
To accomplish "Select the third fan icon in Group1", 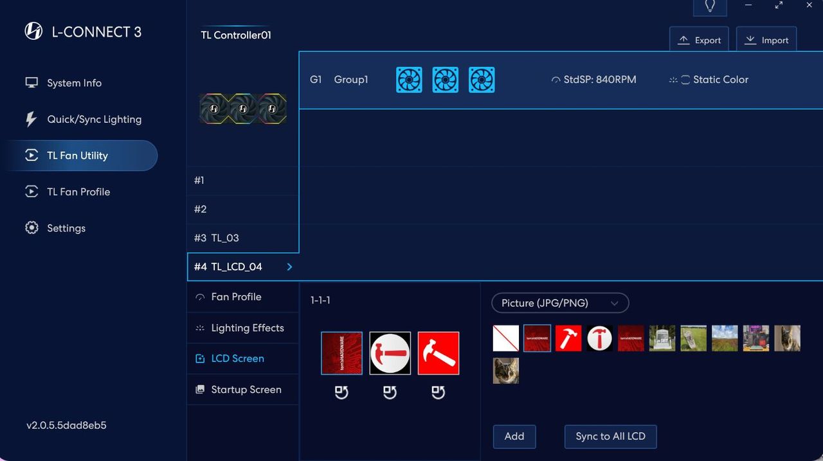I will point(482,80).
